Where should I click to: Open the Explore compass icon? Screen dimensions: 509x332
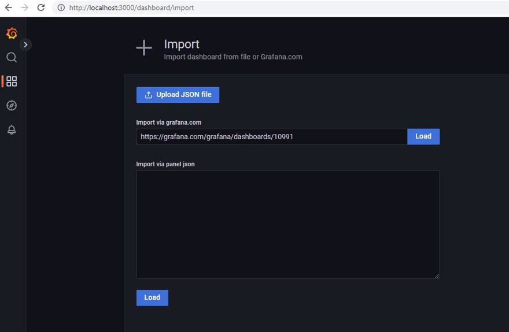(x=12, y=106)
